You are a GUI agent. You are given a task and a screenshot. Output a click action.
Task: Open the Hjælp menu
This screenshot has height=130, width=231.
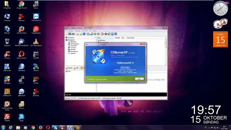pyautogui.click(x=95, y=31)
